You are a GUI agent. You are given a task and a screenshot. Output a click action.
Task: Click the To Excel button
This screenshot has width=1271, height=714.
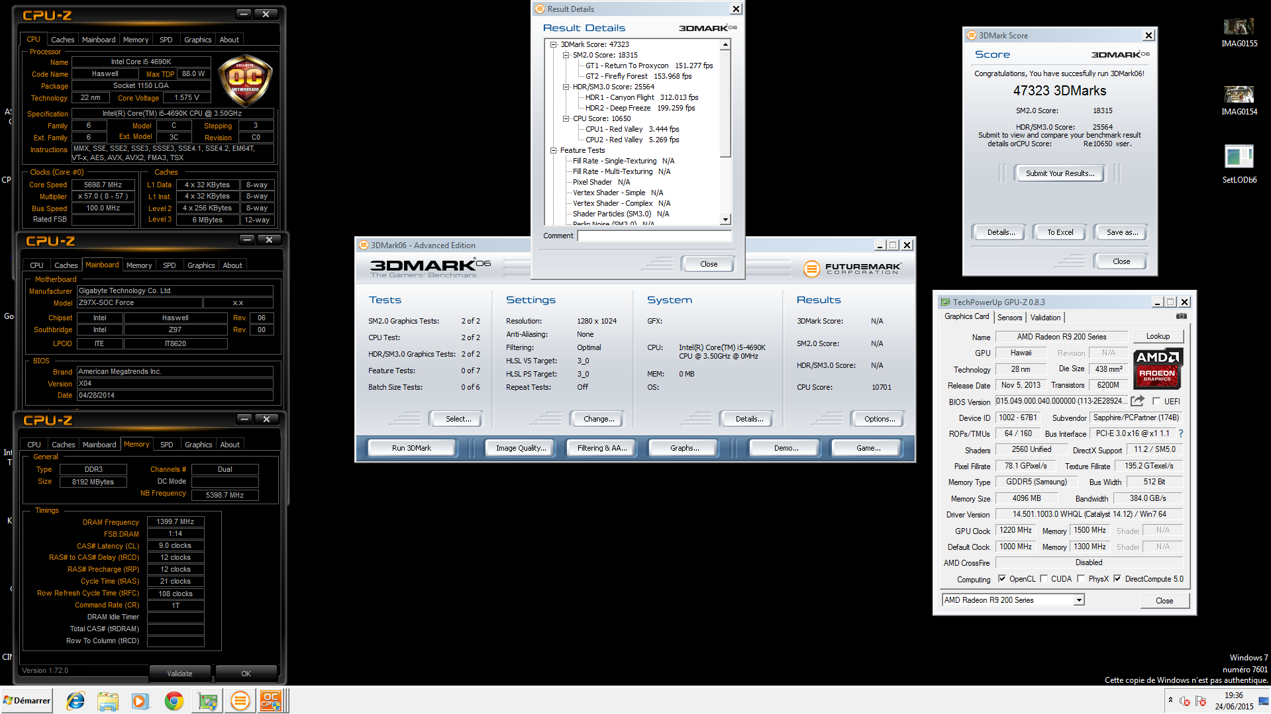1060,232
